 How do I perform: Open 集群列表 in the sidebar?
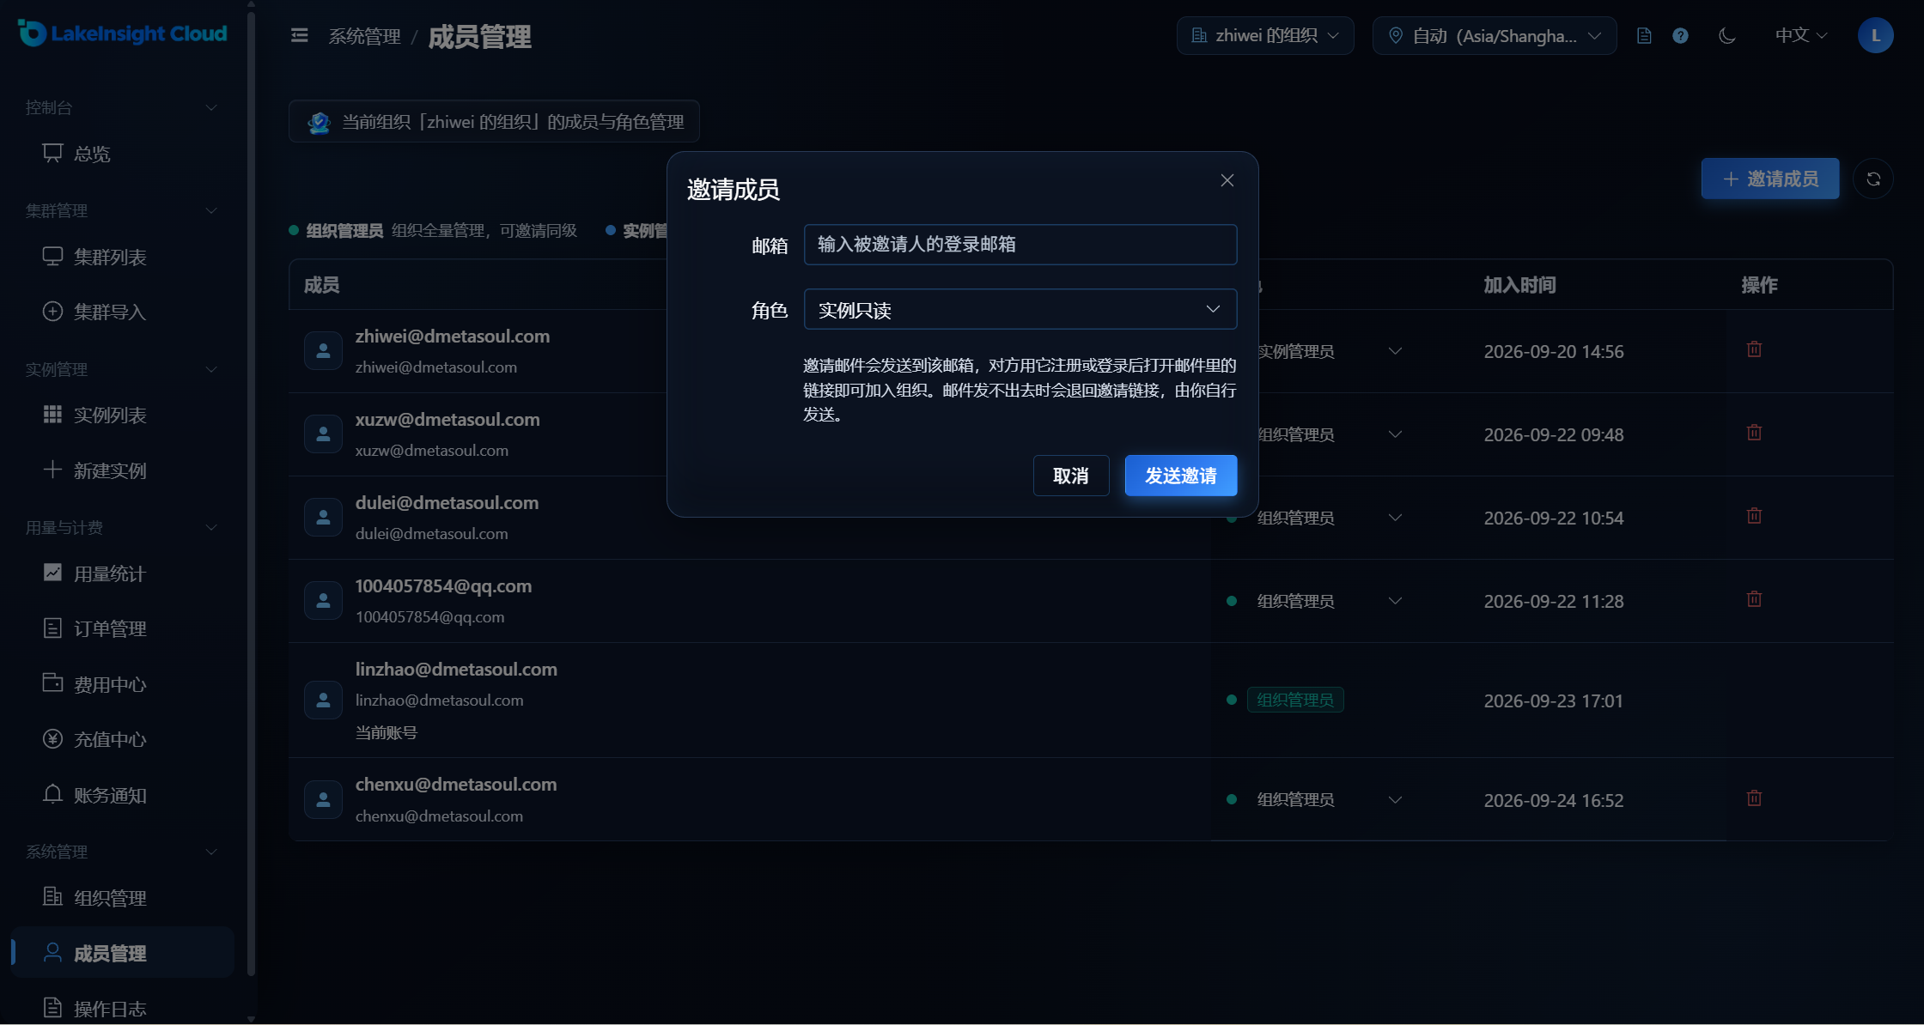click(122, 257)
